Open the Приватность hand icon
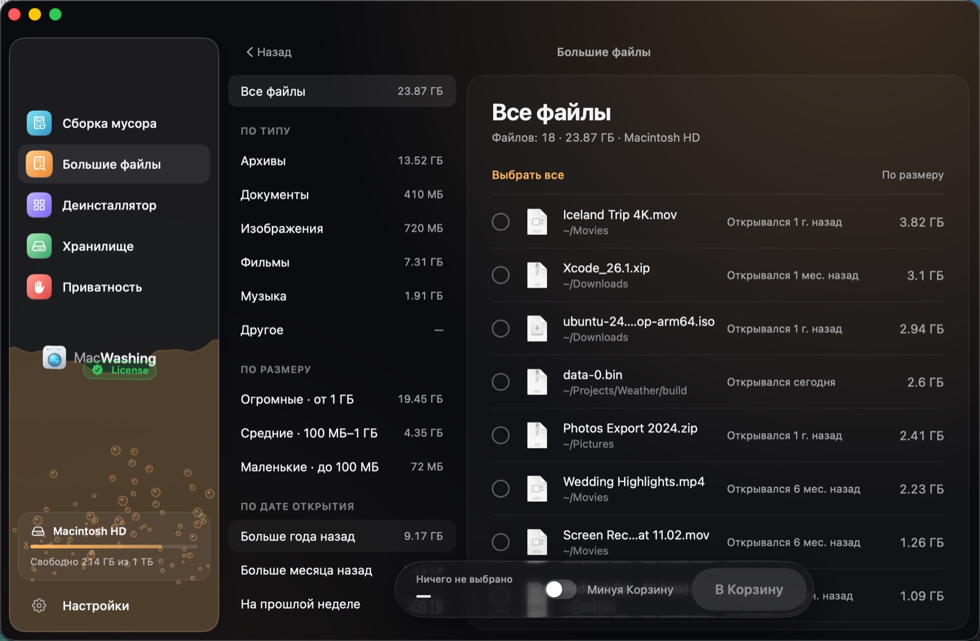 pyautogui.click(x=39, y=287)
